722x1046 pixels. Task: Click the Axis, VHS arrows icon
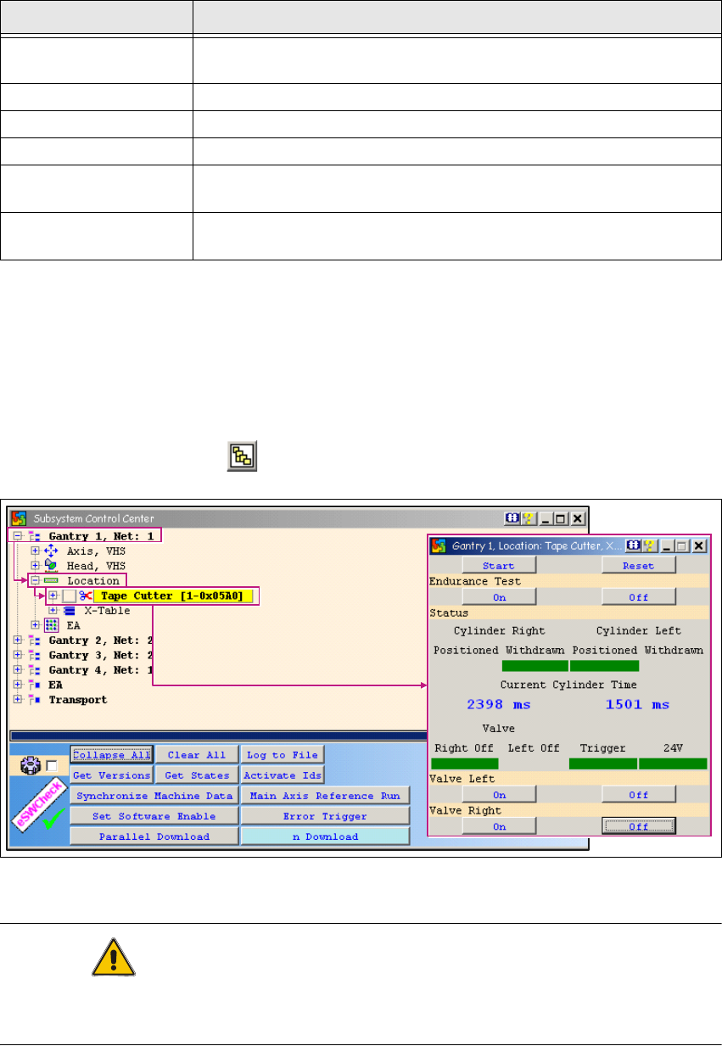pos(50,551)
